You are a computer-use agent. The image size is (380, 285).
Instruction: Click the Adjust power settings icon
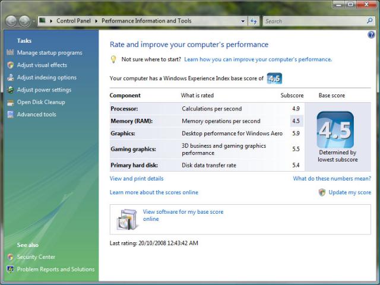pos(10,90)
